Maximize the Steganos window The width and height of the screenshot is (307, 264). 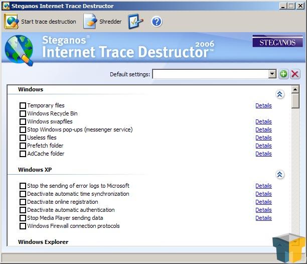291,6
